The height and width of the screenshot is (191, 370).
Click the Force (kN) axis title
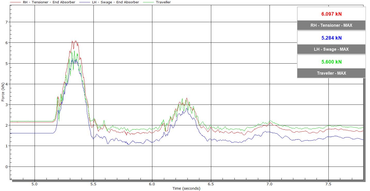coord(3,92)
